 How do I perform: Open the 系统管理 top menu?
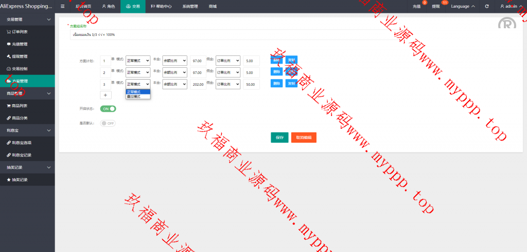click(x=190, y=6)
